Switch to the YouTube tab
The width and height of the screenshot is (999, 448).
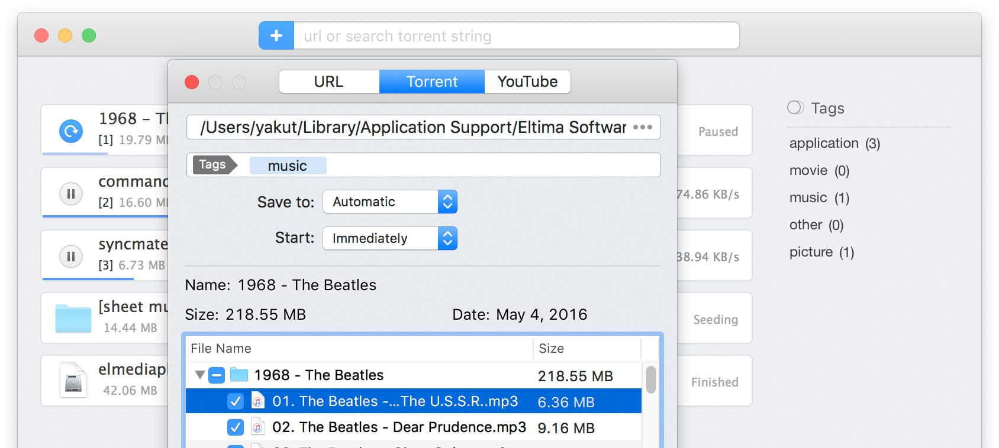point(527,82)
